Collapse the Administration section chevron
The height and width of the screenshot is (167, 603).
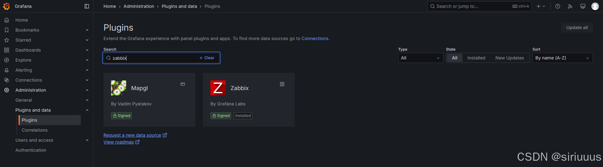point(87,90)
